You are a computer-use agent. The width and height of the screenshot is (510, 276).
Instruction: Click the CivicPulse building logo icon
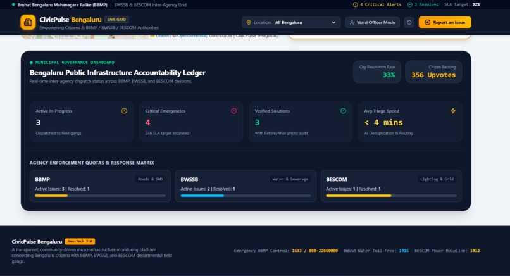pos(28,22)
